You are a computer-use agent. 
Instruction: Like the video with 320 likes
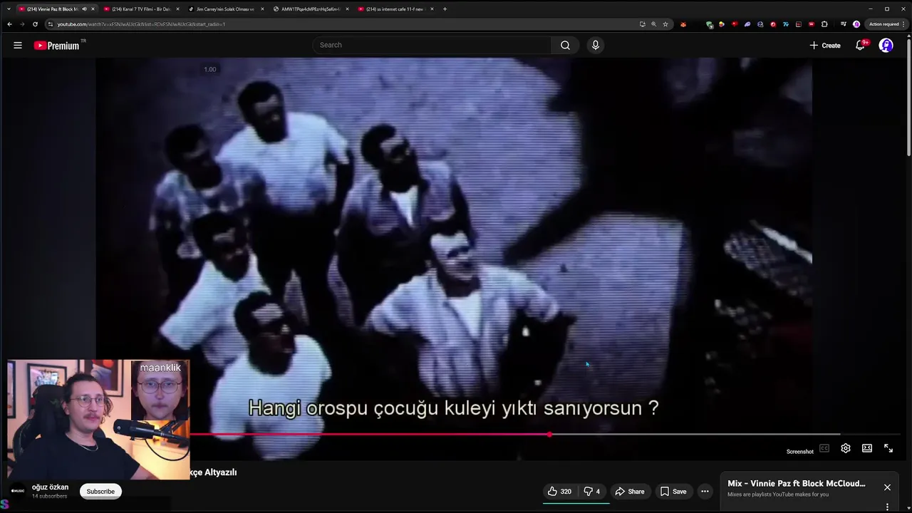pos(559,491)
